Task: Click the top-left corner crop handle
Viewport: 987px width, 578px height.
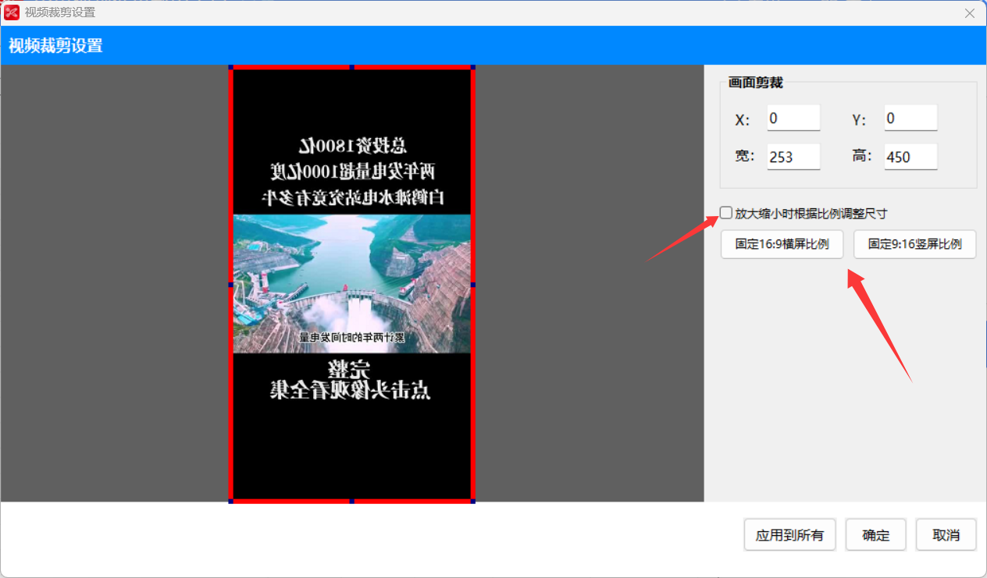Action: pyautogui.click(x=231, y=69)
